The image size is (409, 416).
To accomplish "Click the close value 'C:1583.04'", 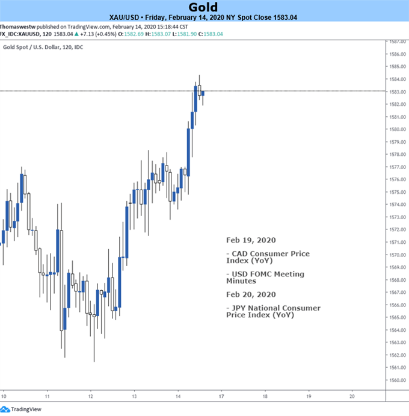I will (x=211, y=34).
